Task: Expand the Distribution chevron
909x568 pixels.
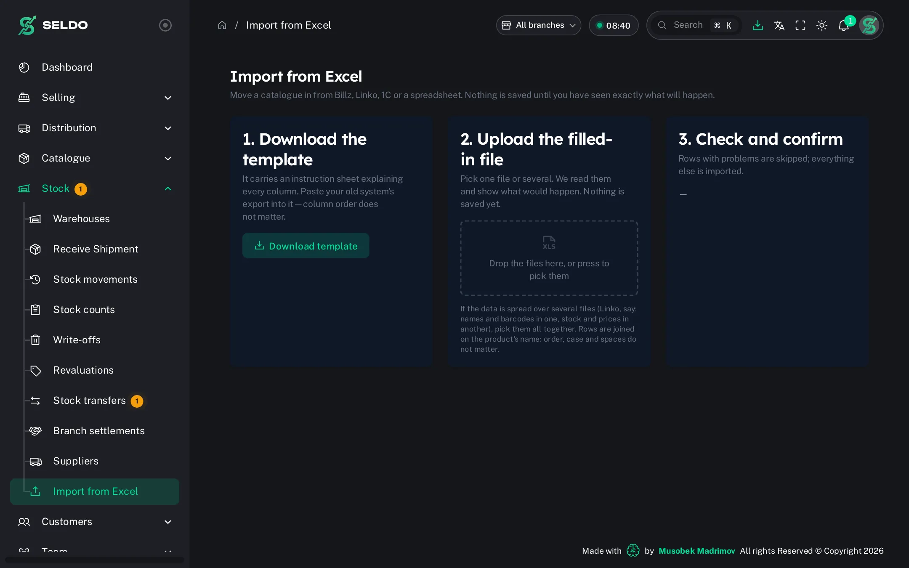Action: tap(168, 128)
